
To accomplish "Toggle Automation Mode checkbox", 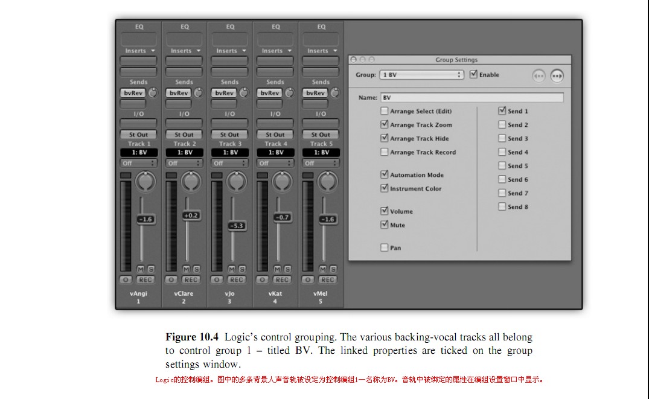I will tap(384, 174).
